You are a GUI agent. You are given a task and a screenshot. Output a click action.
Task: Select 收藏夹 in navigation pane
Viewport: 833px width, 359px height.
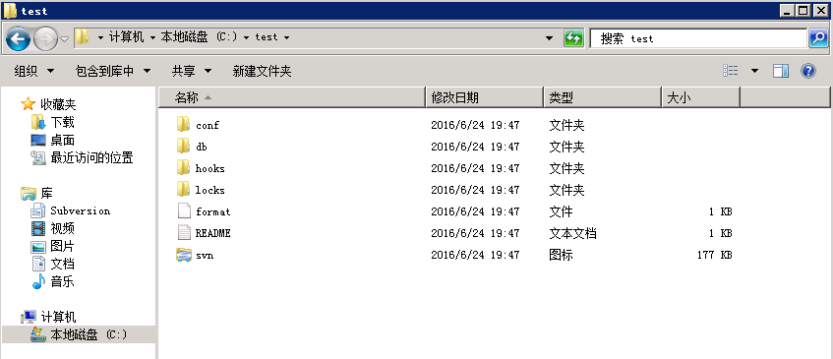(x=58, y=104)
